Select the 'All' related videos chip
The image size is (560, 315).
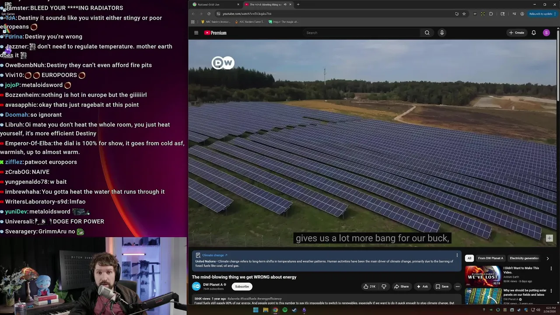tap(469, 258)
